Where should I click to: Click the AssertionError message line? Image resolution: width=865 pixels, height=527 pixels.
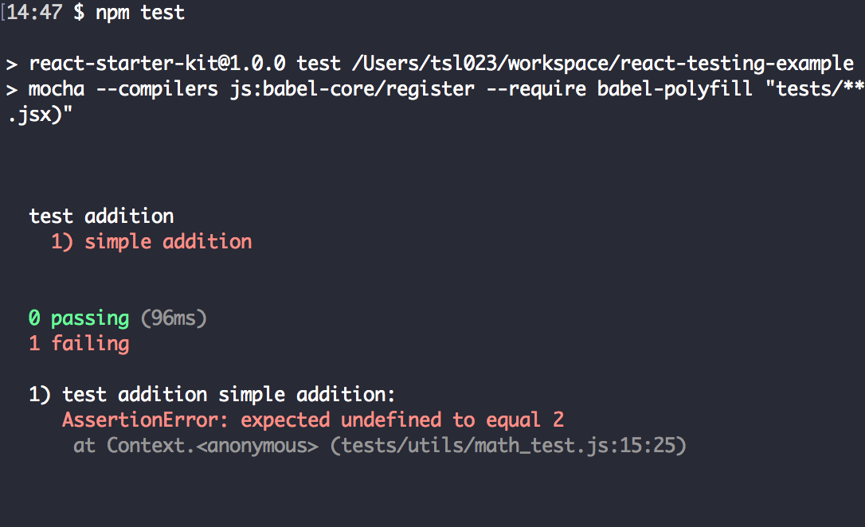pyautogui.click(x=313, y=420)
